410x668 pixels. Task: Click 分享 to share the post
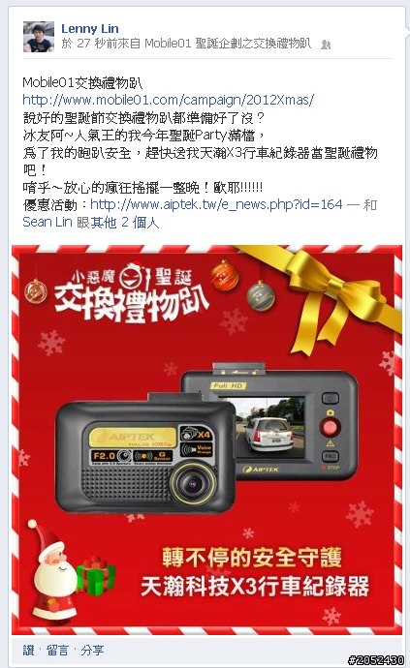92,651
